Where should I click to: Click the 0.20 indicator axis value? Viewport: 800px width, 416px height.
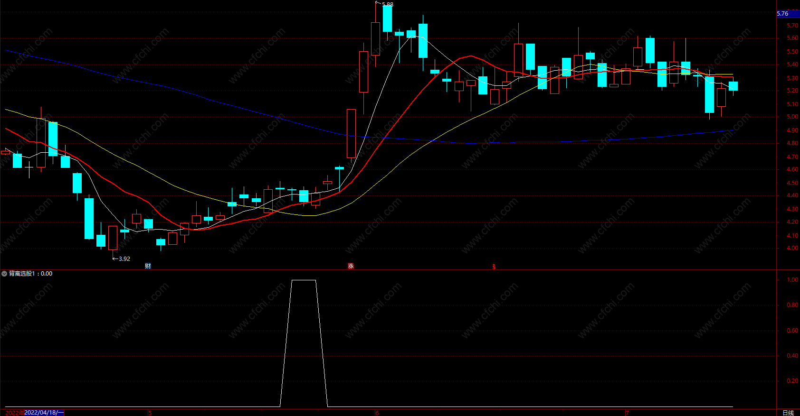[x=792, y=381]
